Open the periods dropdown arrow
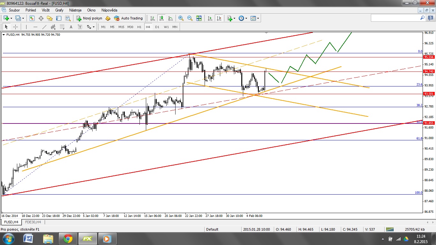 click(x=246, y=18)
